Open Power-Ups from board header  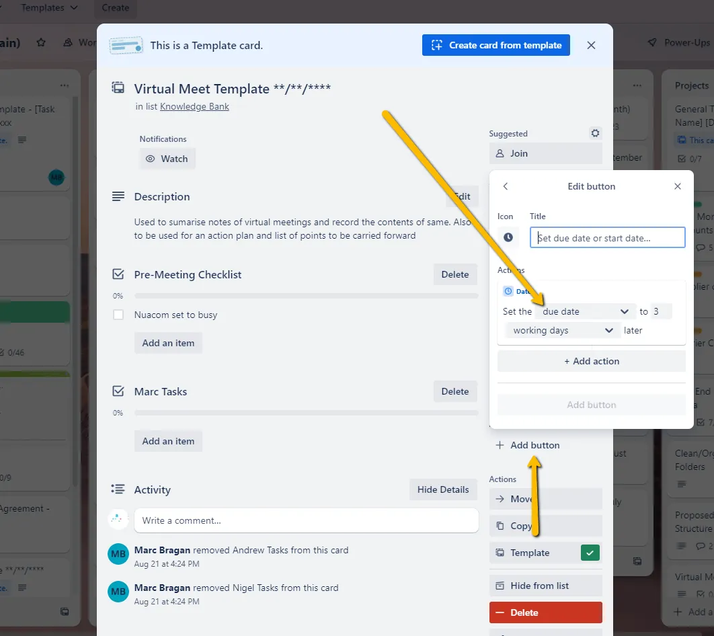pyautogui.click(x=680, y=42)
